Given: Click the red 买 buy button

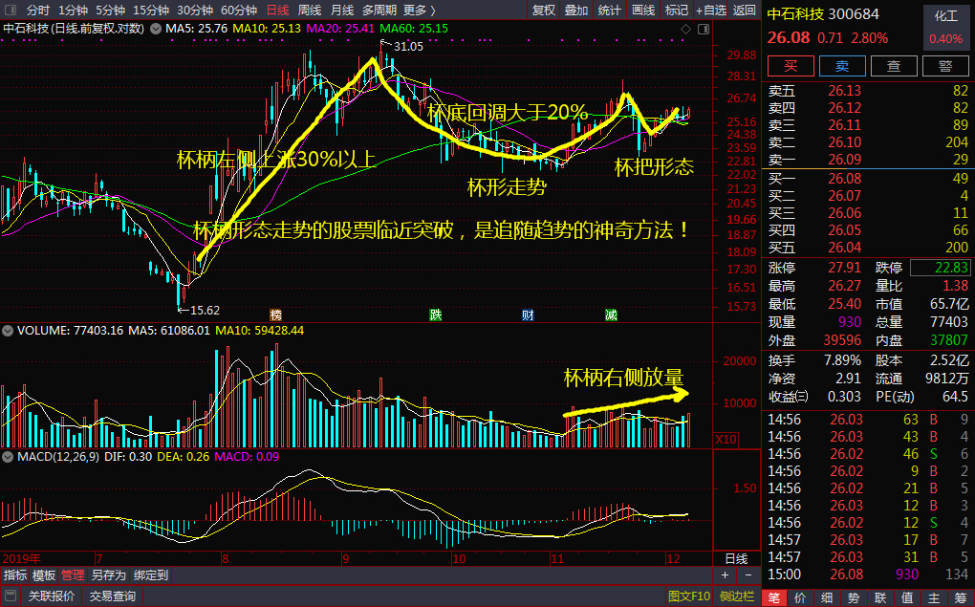Looking at the screenshot, I should (x=791, y=66).
